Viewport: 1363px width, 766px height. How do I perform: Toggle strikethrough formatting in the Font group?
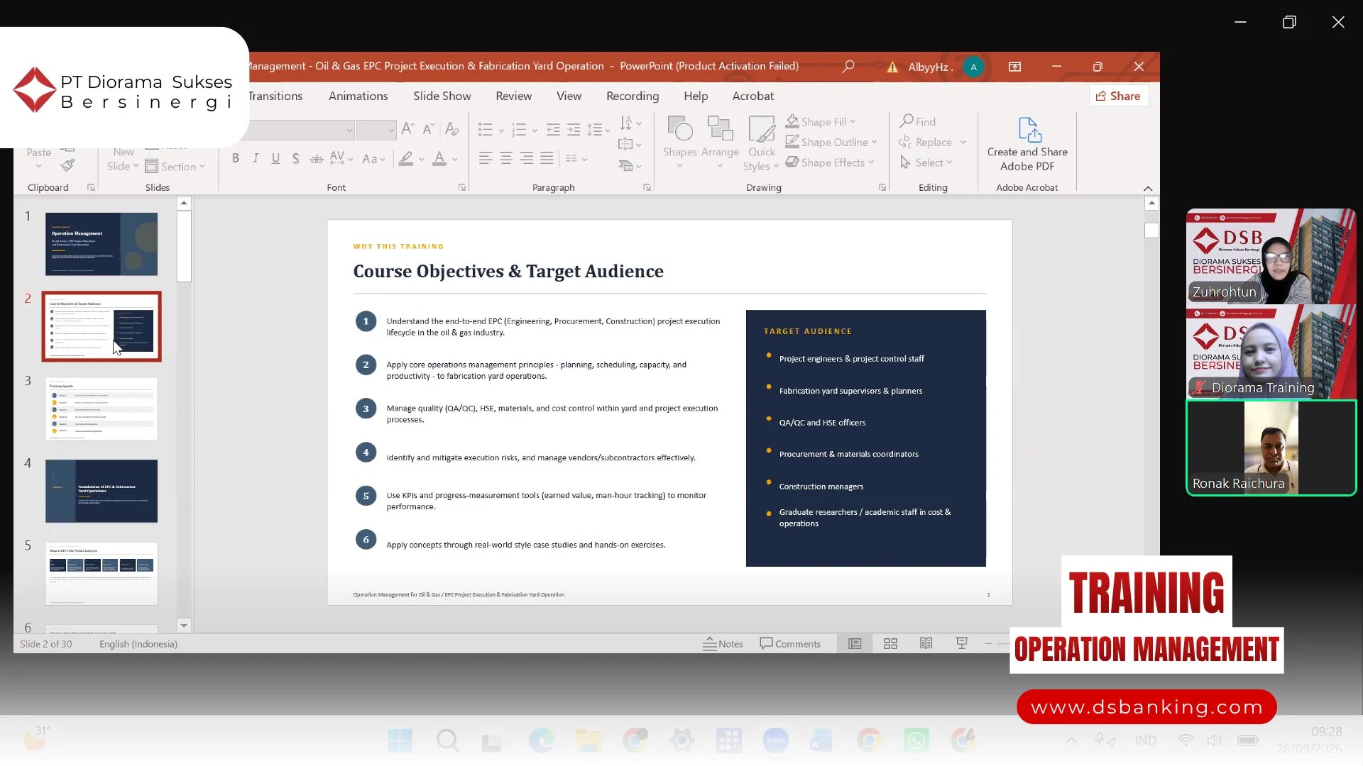click(317, 159)
